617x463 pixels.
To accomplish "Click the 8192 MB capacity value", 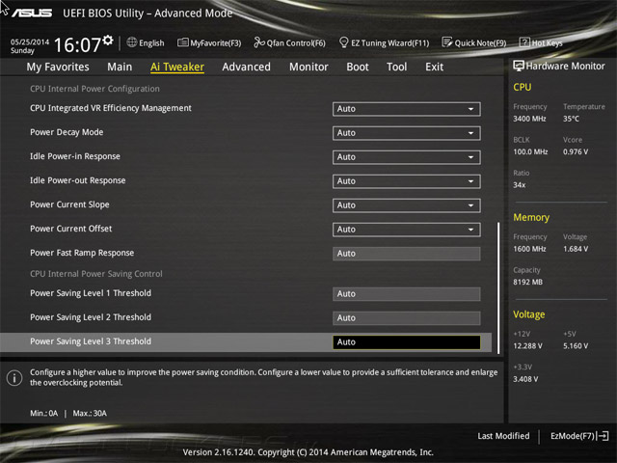I will 527,282.
